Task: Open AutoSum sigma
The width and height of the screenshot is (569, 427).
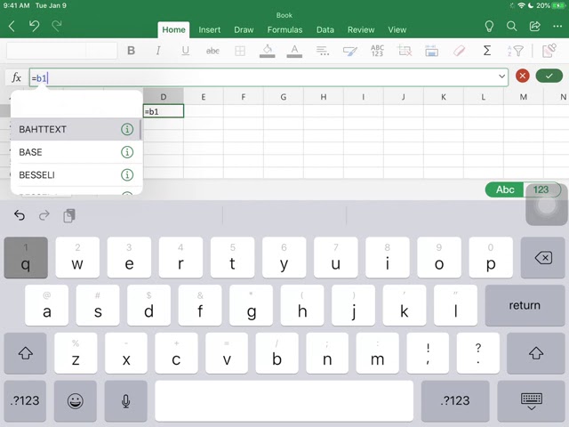Action: [487, 51]
